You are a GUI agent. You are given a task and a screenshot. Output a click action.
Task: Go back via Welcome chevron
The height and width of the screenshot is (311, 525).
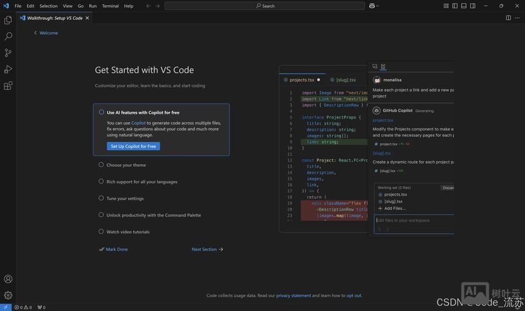(46, 33)
